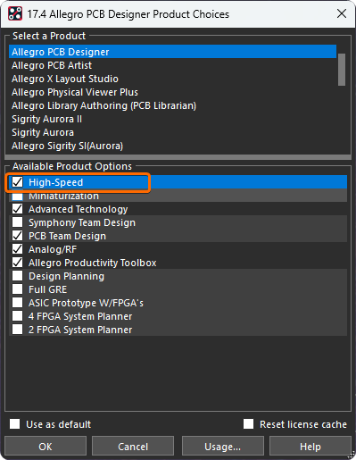Uncheck the High-Speed option
The width and height of the screenshot is (356, 460).
[x=18, y=182]
